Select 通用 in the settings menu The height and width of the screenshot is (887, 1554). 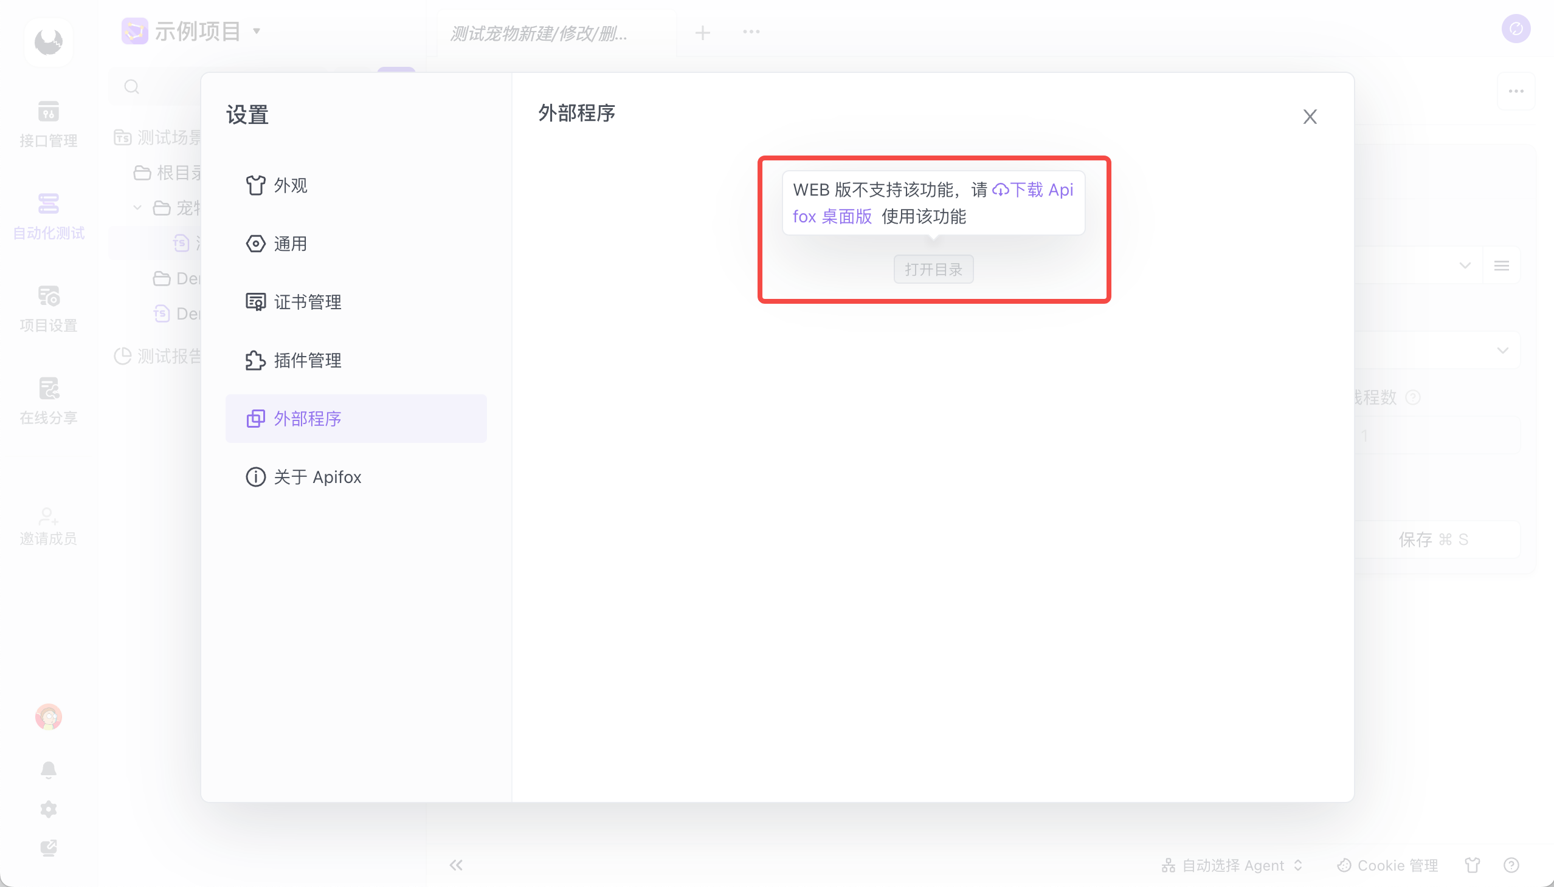coord(290,244)
